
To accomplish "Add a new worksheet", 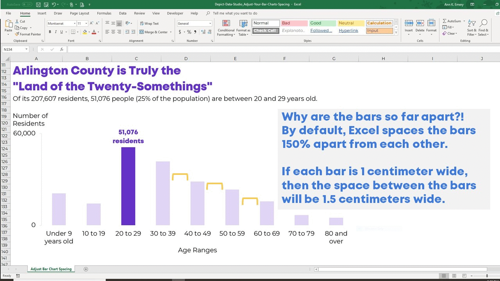I will pyautogui.click(x=86, y=269).
